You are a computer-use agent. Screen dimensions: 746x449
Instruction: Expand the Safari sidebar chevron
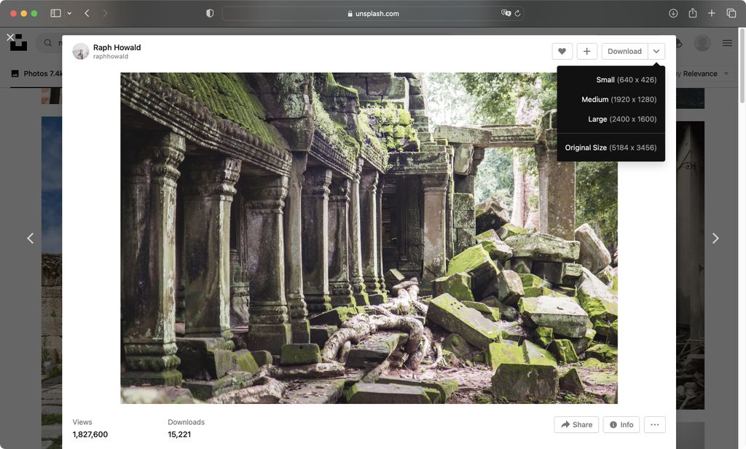(68, 12)
